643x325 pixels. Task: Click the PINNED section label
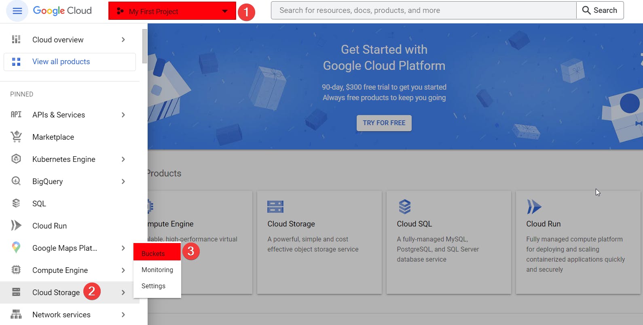click(x=22, y=94)
